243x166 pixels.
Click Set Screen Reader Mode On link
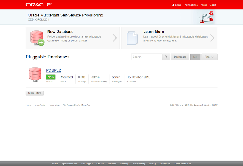76,105
